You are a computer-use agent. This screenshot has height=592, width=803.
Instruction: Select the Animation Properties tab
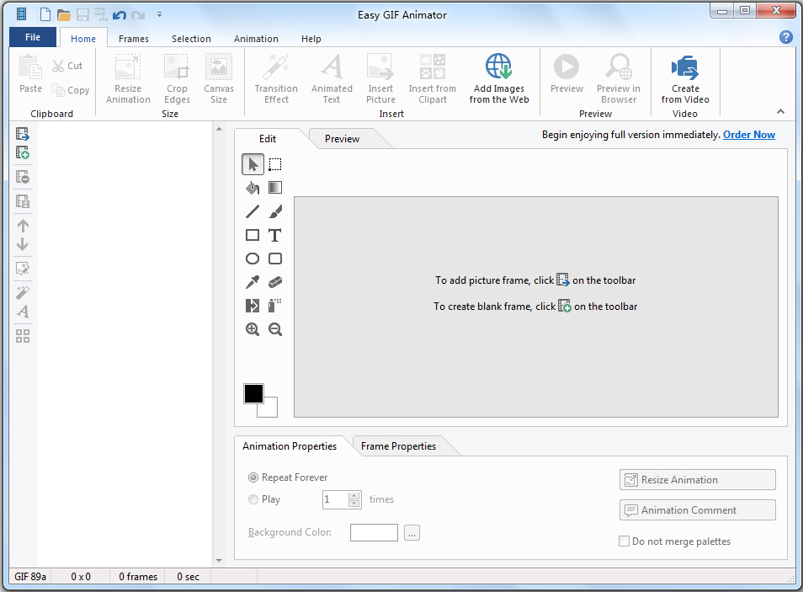pyautogui.click(x=290, y=446)
